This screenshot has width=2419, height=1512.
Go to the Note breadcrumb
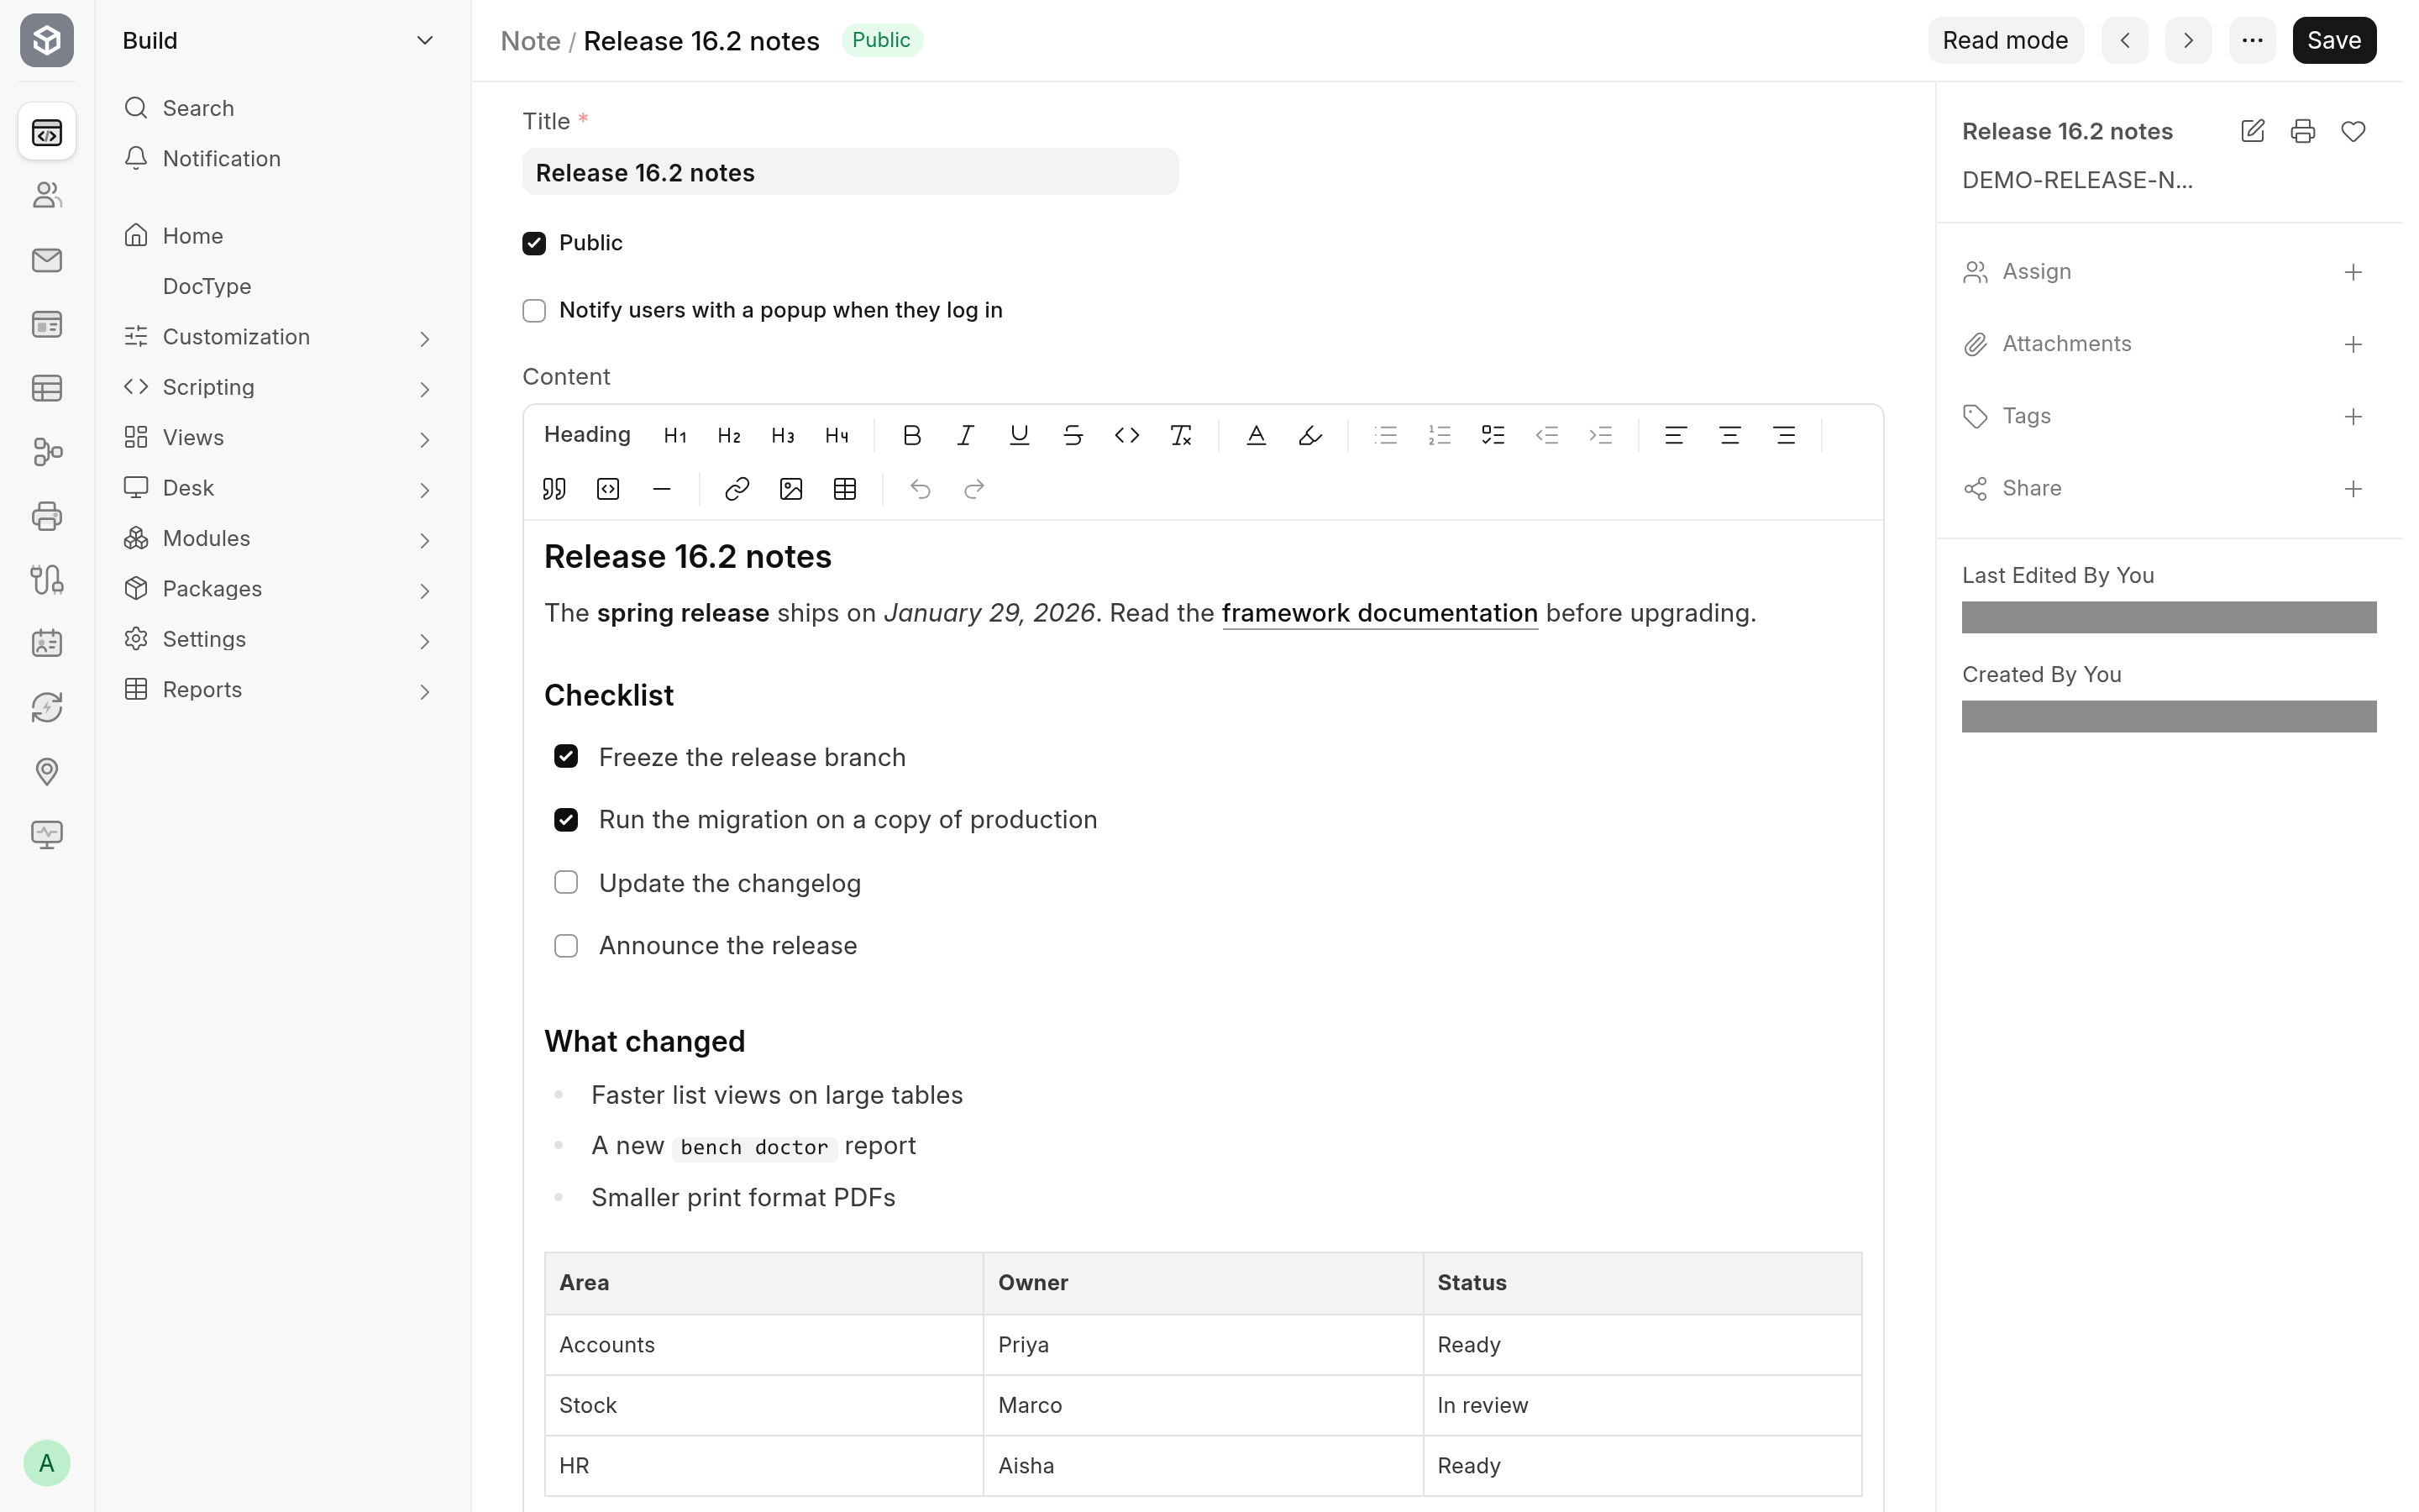coord(530,41)
